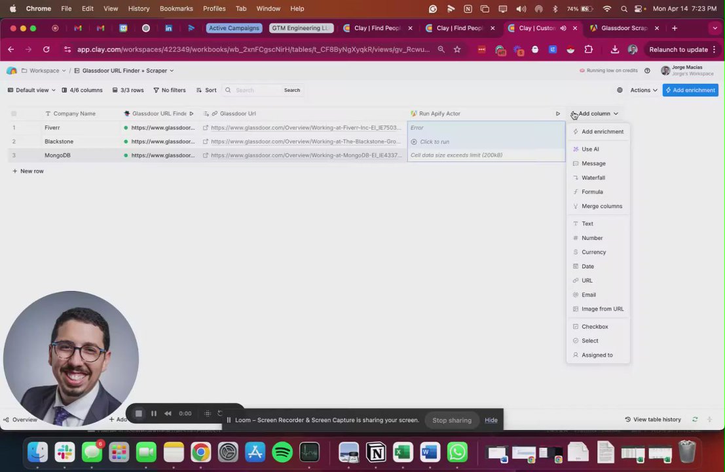Run the Apify Actor column play icon
The width and height of the screenshot is (725, 472).
coord(557,113)
